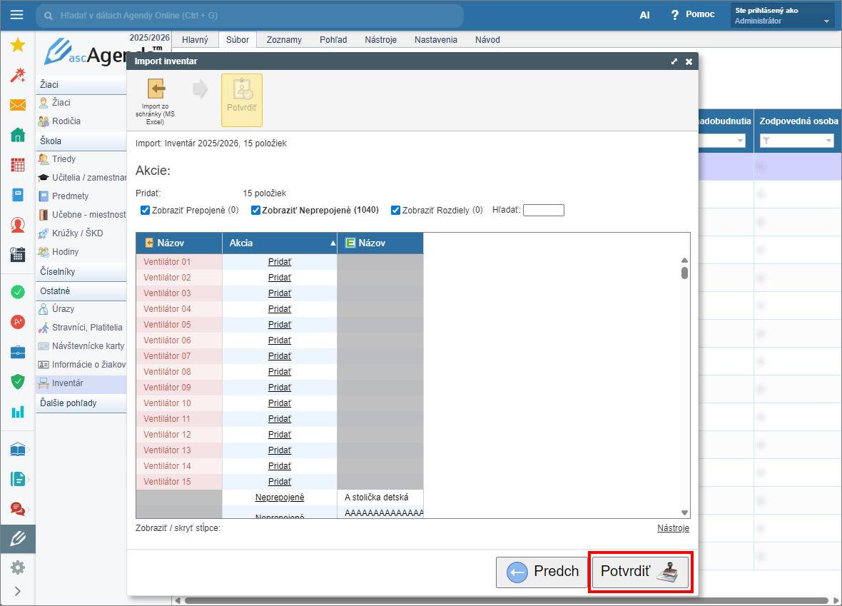Open the envelope messages icon in sidebar

point(18,106)
